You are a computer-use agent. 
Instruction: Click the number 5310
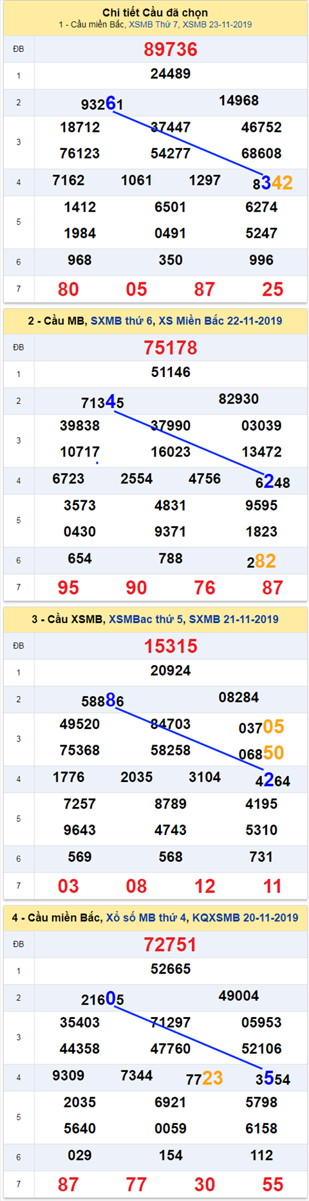261,830
